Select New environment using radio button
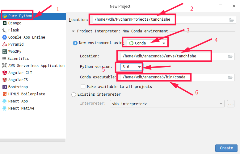 (x=75, y=43)
